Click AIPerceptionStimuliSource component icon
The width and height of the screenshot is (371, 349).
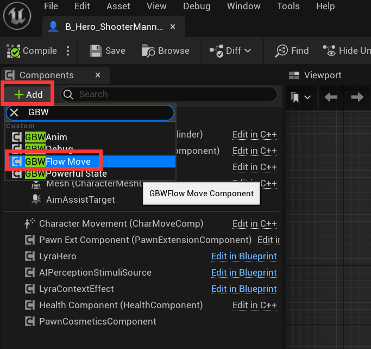[x=30, y=273]
